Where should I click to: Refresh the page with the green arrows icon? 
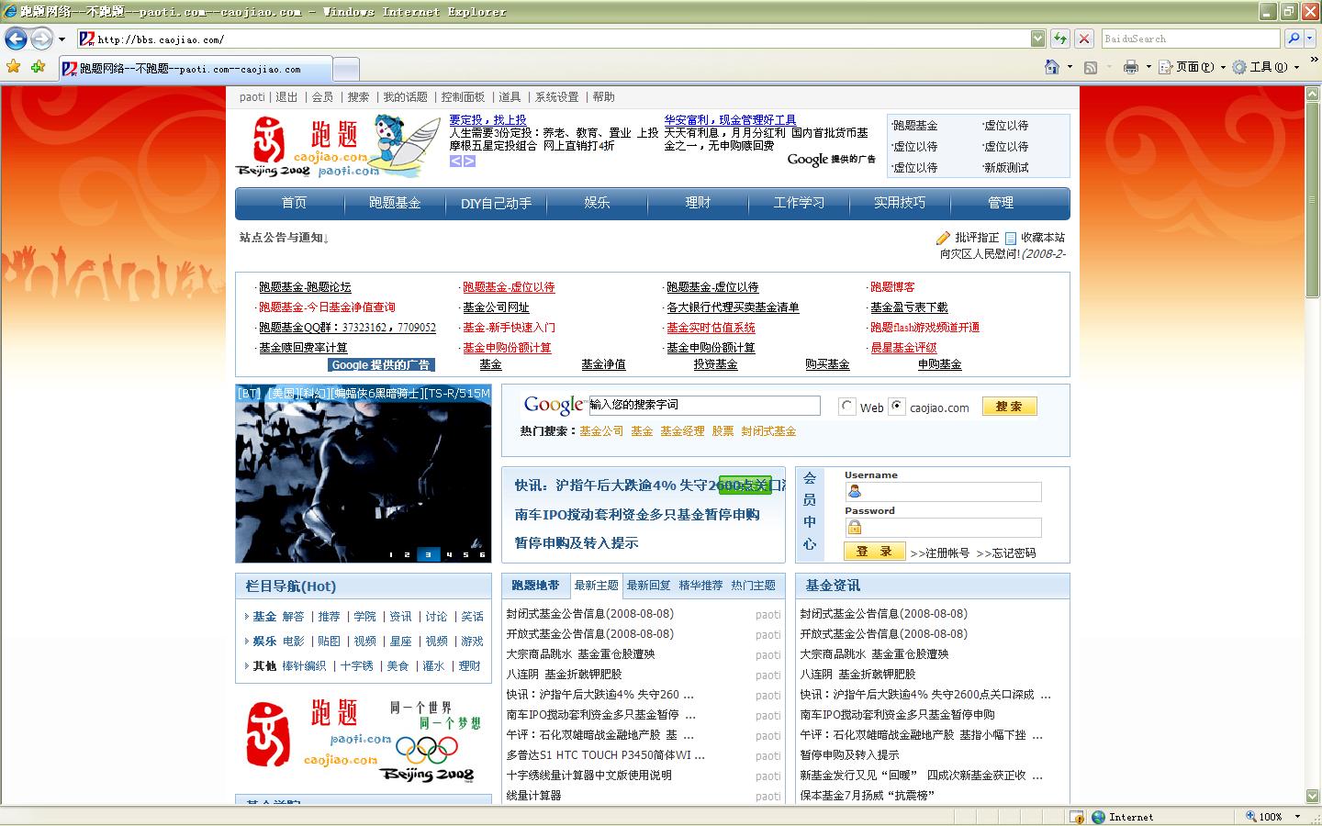[1060, 39]
